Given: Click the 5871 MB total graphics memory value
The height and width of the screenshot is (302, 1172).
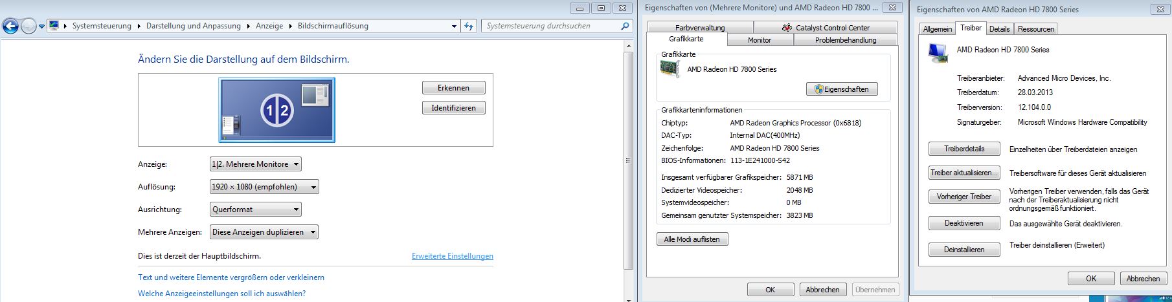Looking at the screenshot, I should [800, 177].
